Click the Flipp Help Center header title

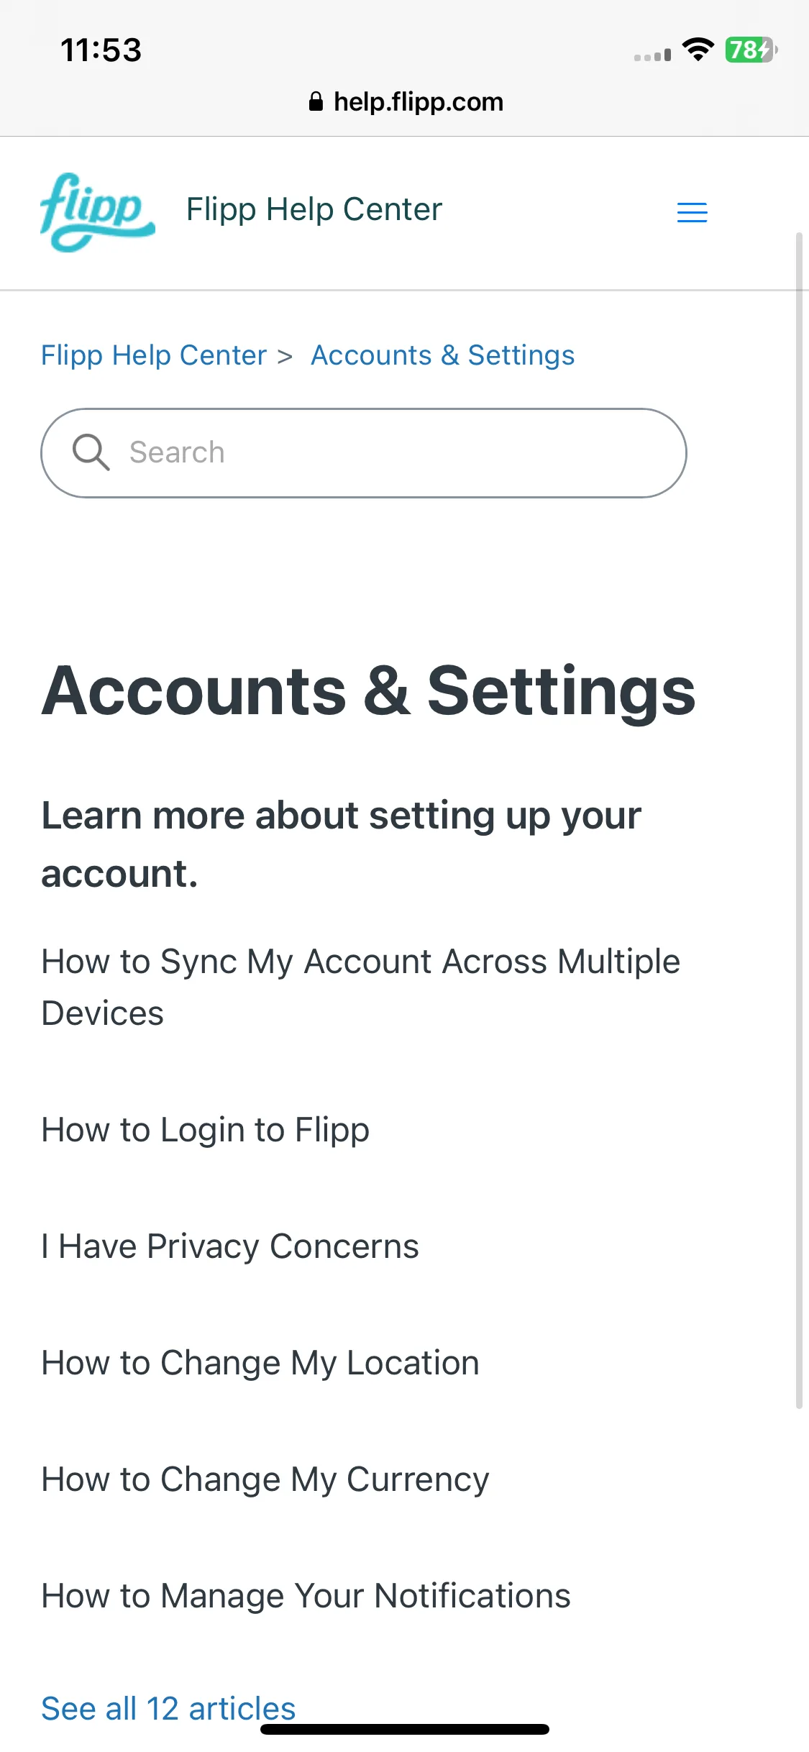[314, 209]
